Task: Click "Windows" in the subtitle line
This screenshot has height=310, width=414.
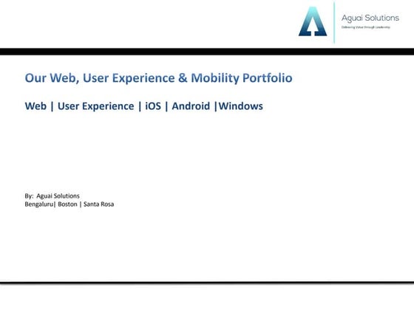Action: pos(241,106)
